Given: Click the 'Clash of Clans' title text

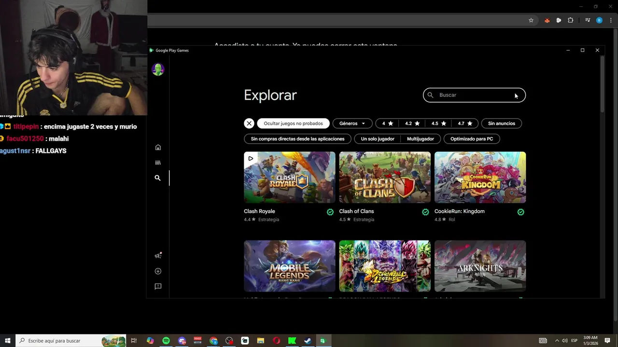Looking at the screenshot, I should pyautogui.click(x=356, y=211).
